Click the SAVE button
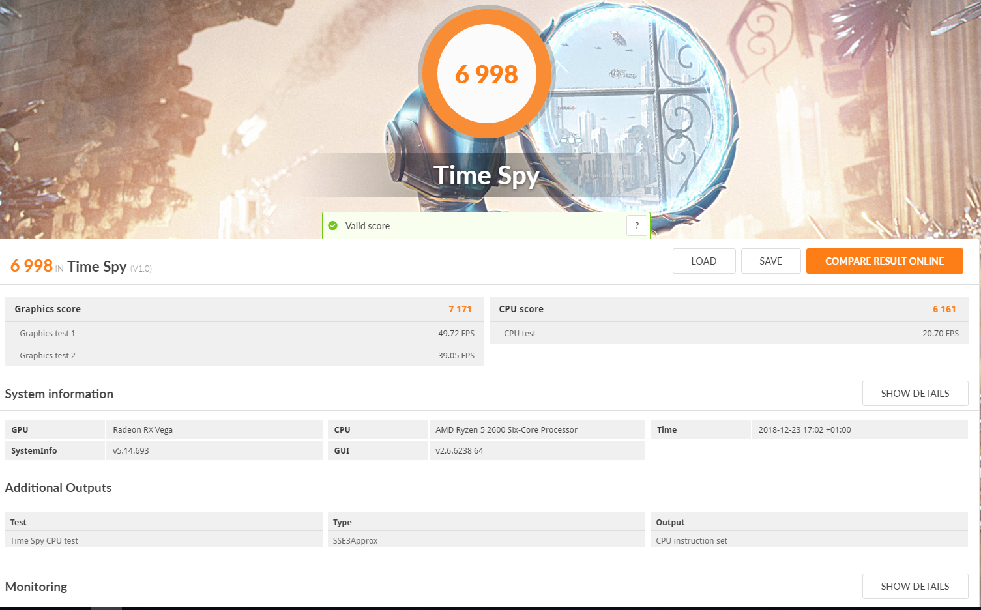981x610 pixels. point(770,261)
